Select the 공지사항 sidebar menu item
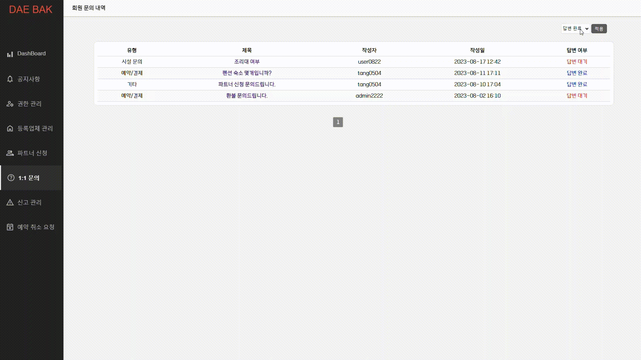641x360 pixels. coord(29,79)
